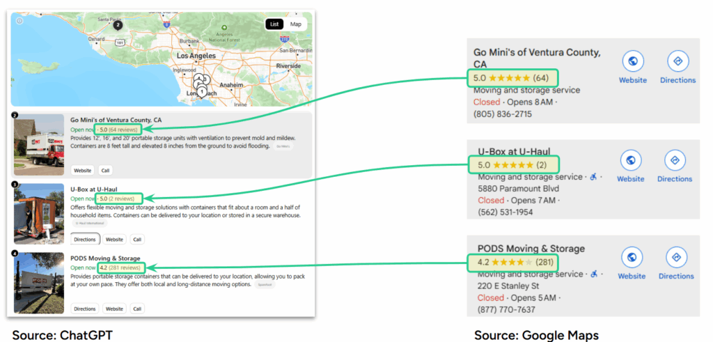Click Google Maps Website globe icon for PODS
The height and width of the screenshot is (342, 713).
tap(632, 258)
